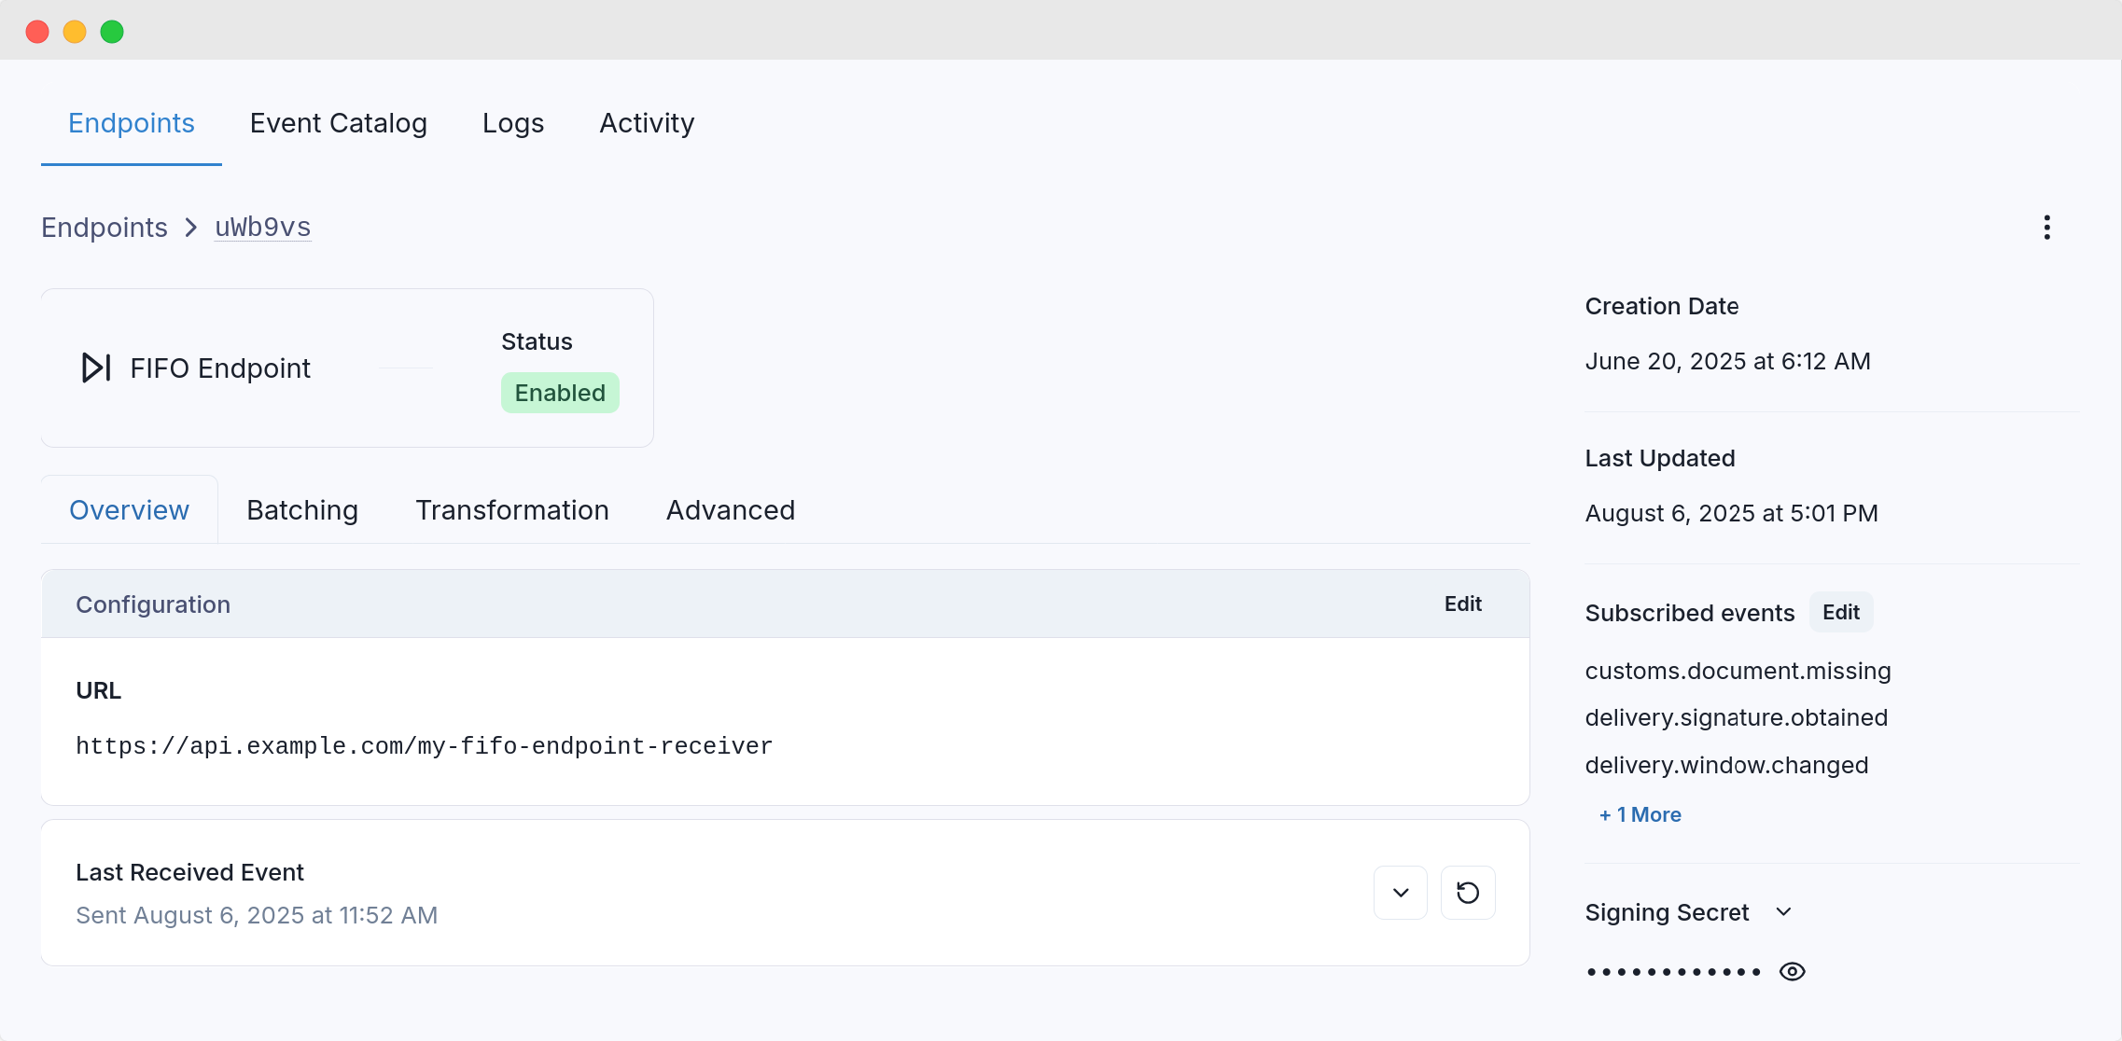Toggle the endpoint status indicator
The height and width of the screenshot is (1041, 2122).
[x=559, y=392]
